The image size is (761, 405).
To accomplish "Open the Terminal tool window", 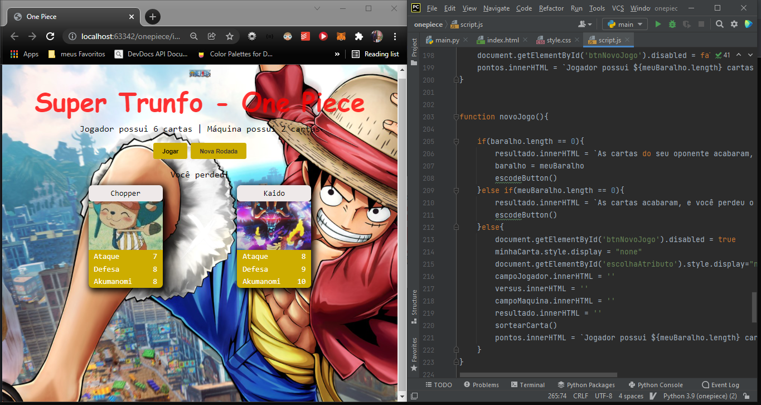I will (527, 384).
